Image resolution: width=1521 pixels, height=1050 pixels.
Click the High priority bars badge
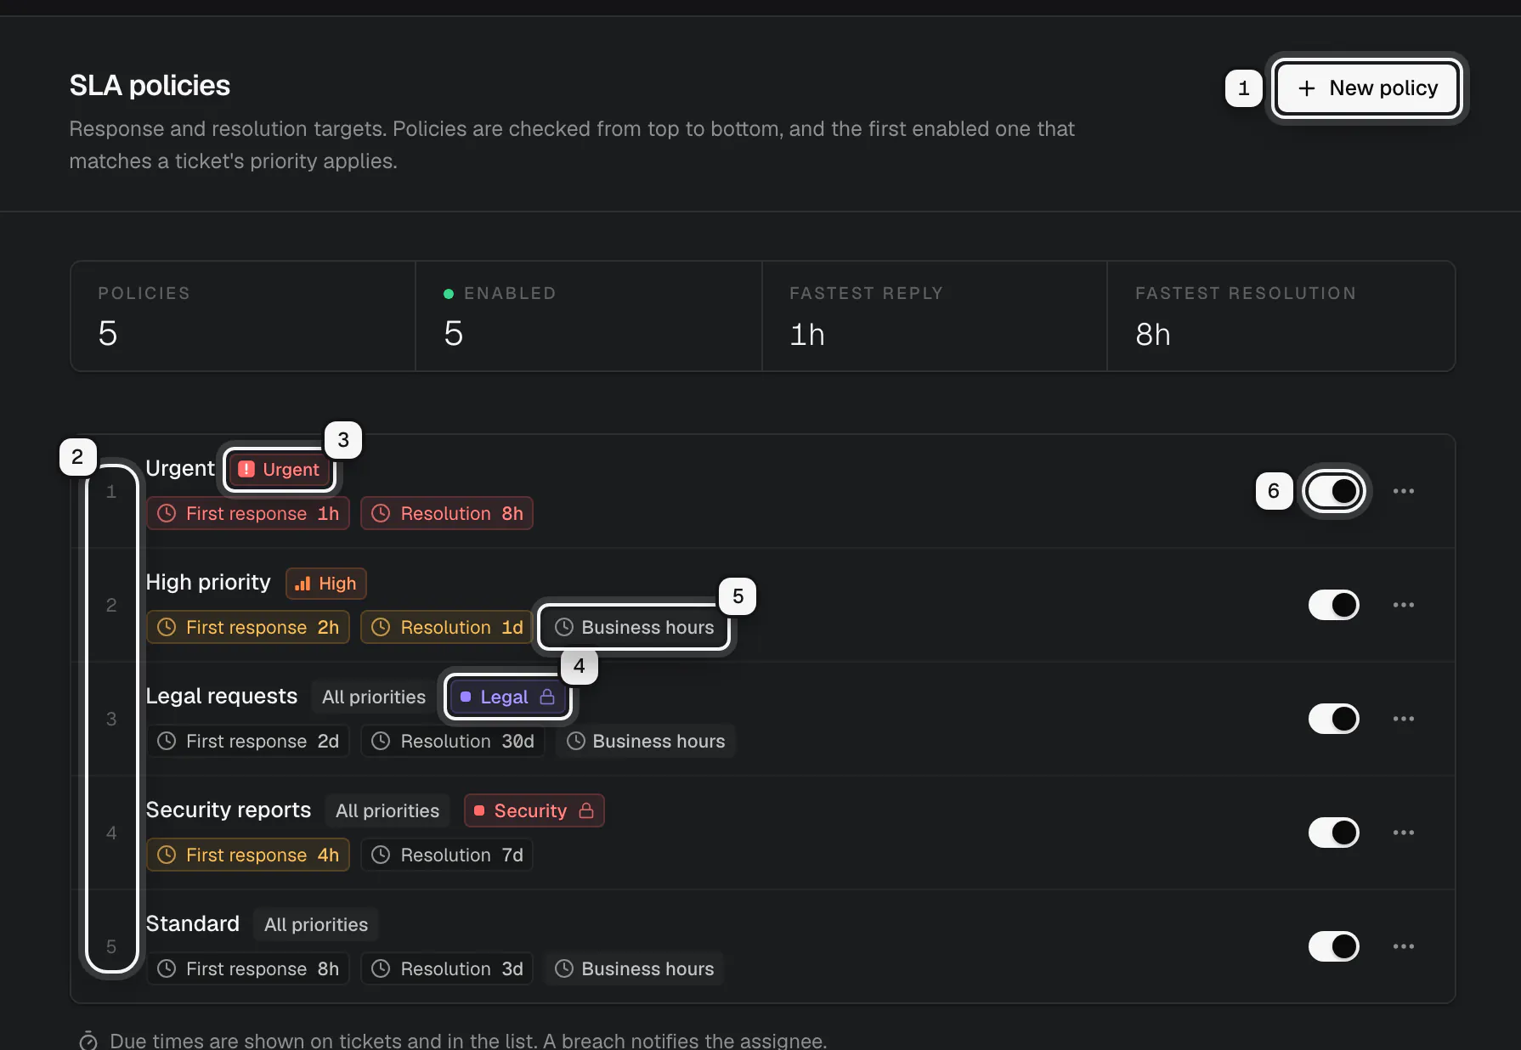(326, 584)
